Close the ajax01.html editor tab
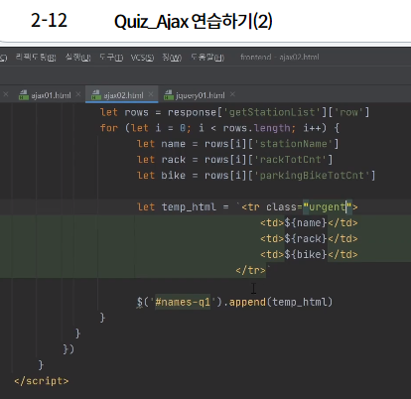The height and width of the screenshot is (399, 411). (x=78, y=94)
